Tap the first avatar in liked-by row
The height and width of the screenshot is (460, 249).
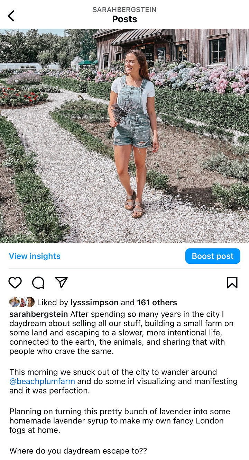pos(15,302)
